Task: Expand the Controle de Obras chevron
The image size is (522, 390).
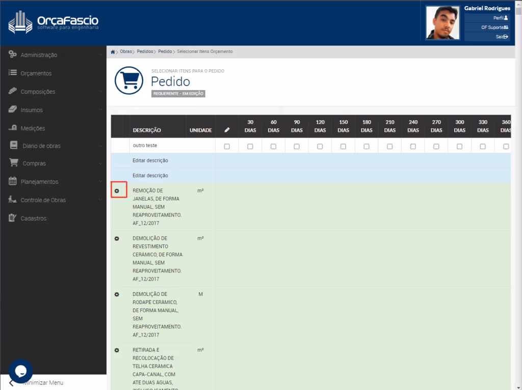Action: pyautogui.click(x=100, y=200)
